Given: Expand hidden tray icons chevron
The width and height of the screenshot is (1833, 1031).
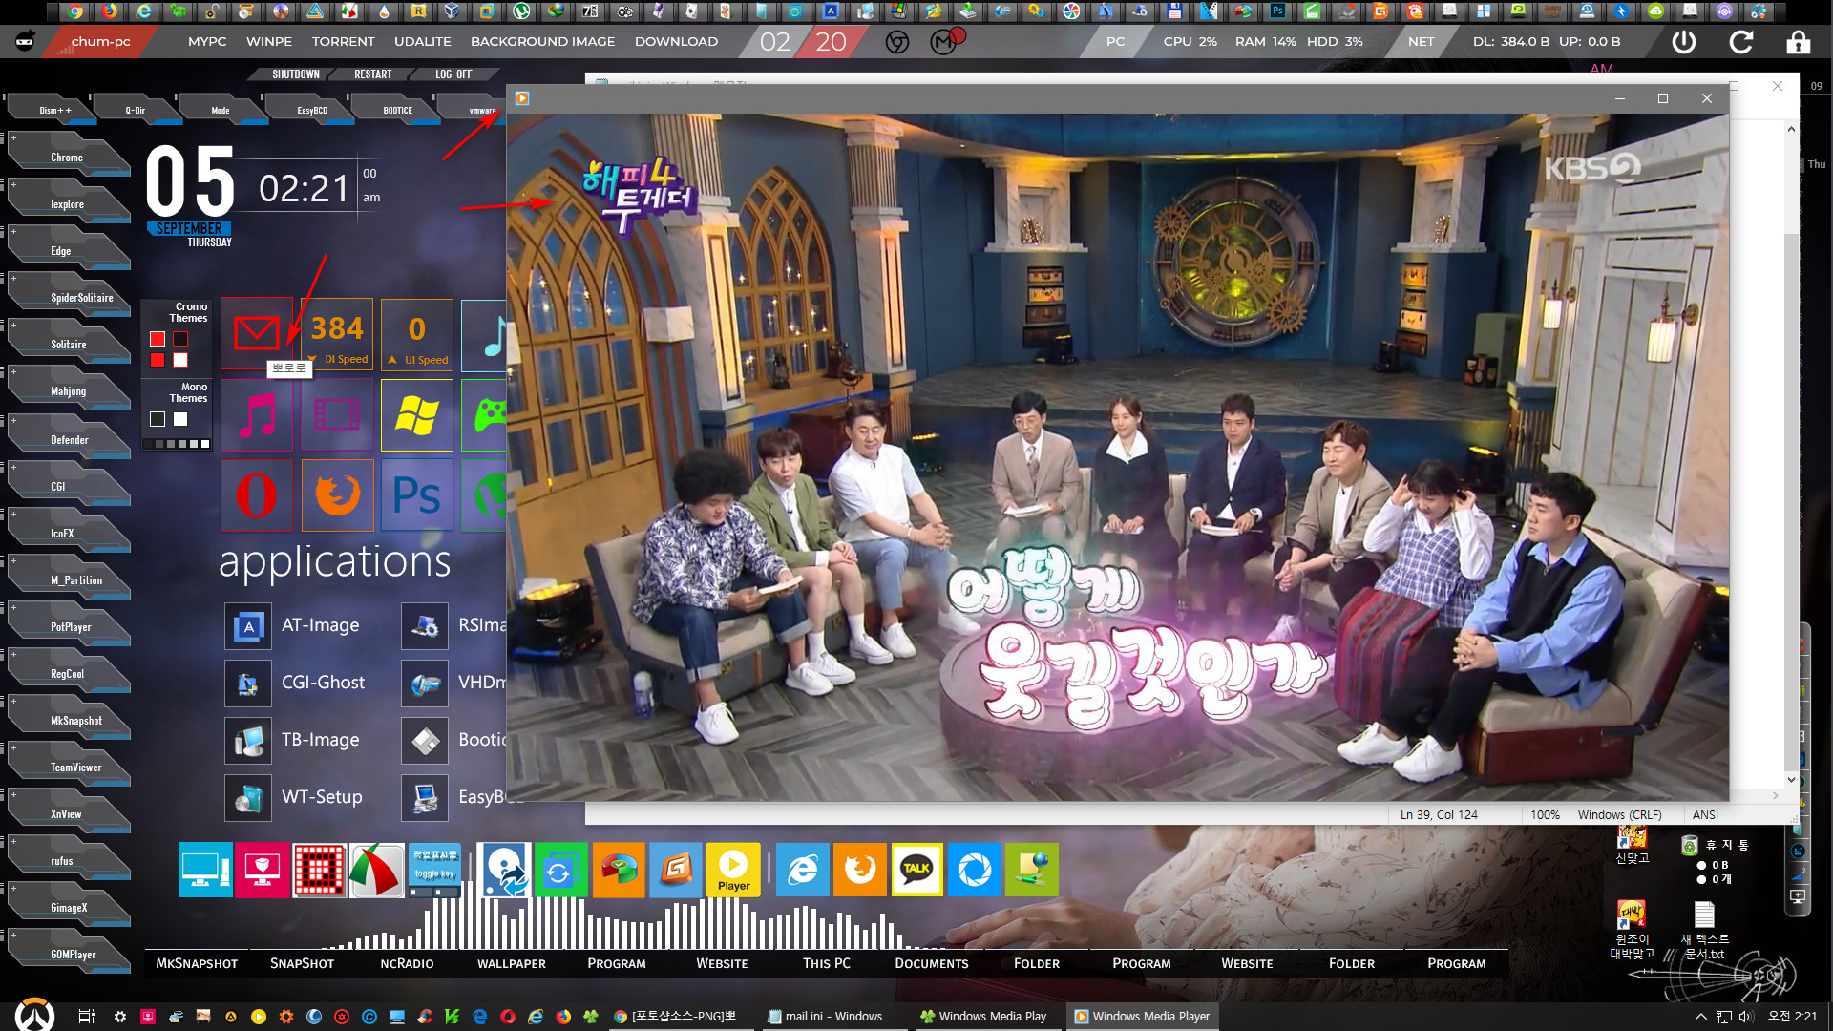Looking at the screenshot, I should coord(1700,1017).
